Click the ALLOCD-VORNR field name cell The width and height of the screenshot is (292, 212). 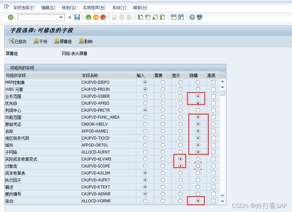point(108,201)
